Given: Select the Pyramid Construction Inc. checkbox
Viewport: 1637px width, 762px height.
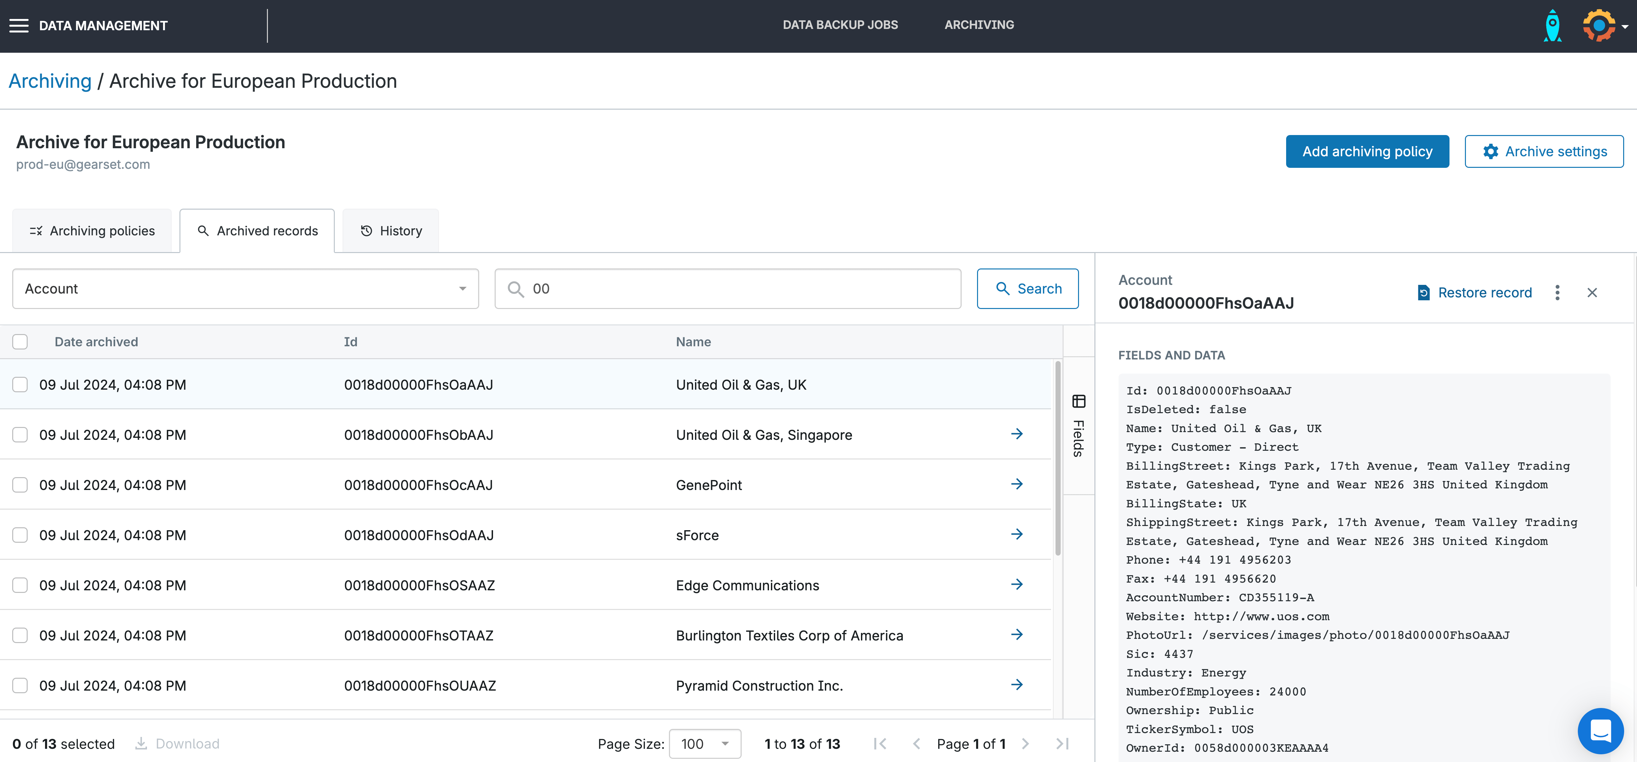Looking at the screenshot, I should pyautogui.click(x=20, y=685).
